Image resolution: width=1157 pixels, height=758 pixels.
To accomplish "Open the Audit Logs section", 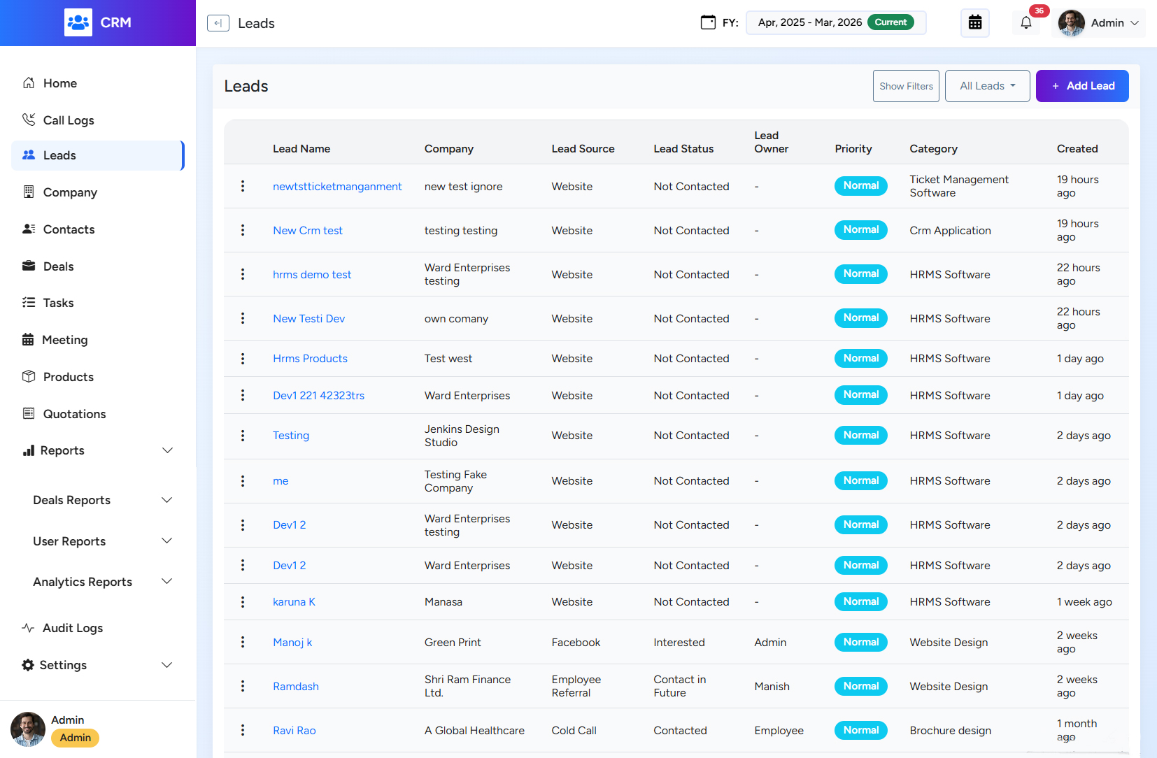I will pyautogui.click(x=71, y=628).
